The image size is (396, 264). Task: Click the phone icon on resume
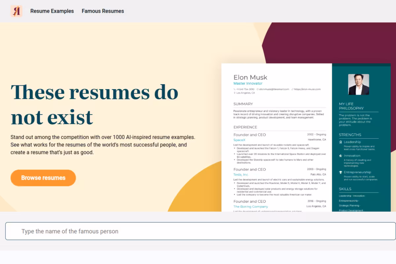(235, 89)
